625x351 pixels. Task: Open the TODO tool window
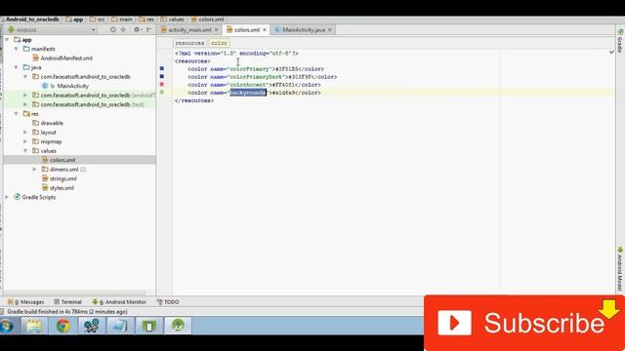coord(168,302)
